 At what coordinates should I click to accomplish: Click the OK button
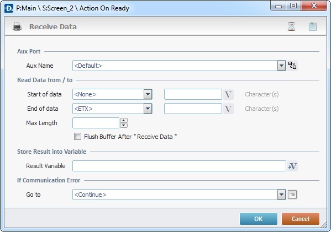[259, 219]
